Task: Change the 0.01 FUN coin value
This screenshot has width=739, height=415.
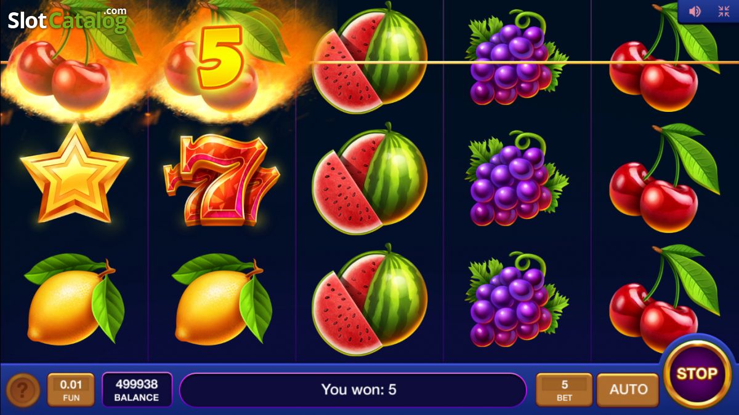Action: click(71, 390)
